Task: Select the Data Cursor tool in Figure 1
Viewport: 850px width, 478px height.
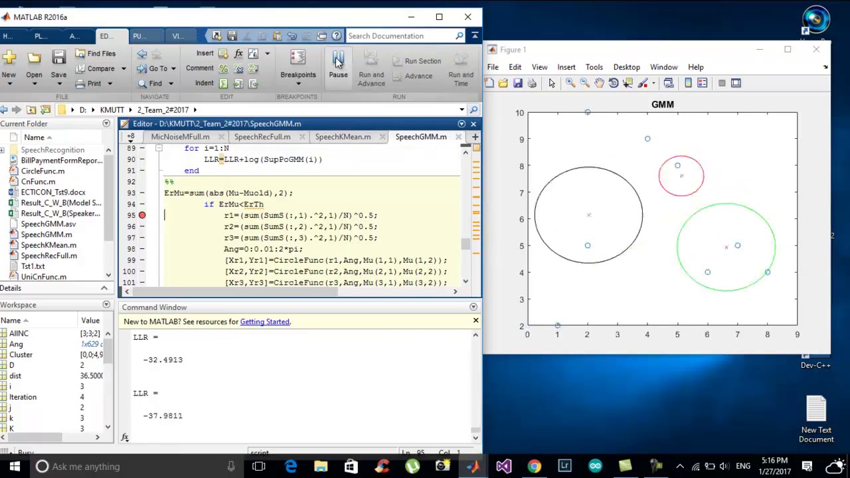Action: (628, 83)
